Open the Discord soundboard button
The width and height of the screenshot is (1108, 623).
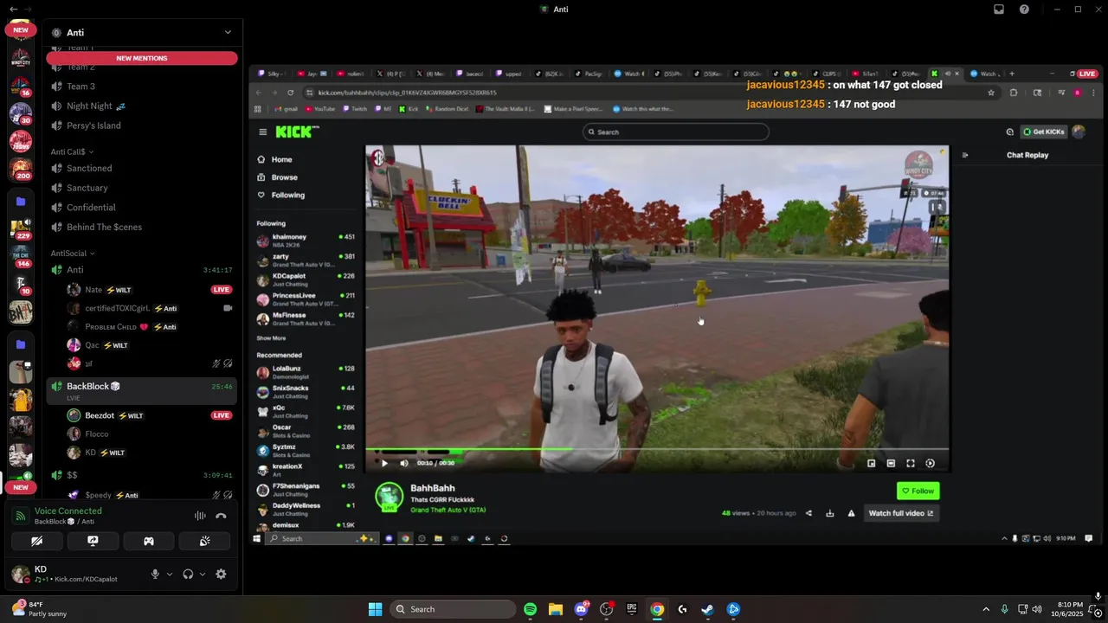pos(204,541)
